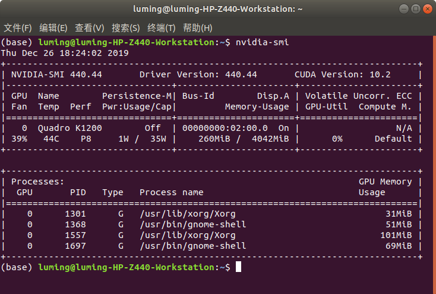Close the terminal window
The image size is (436, 294).
427,9
